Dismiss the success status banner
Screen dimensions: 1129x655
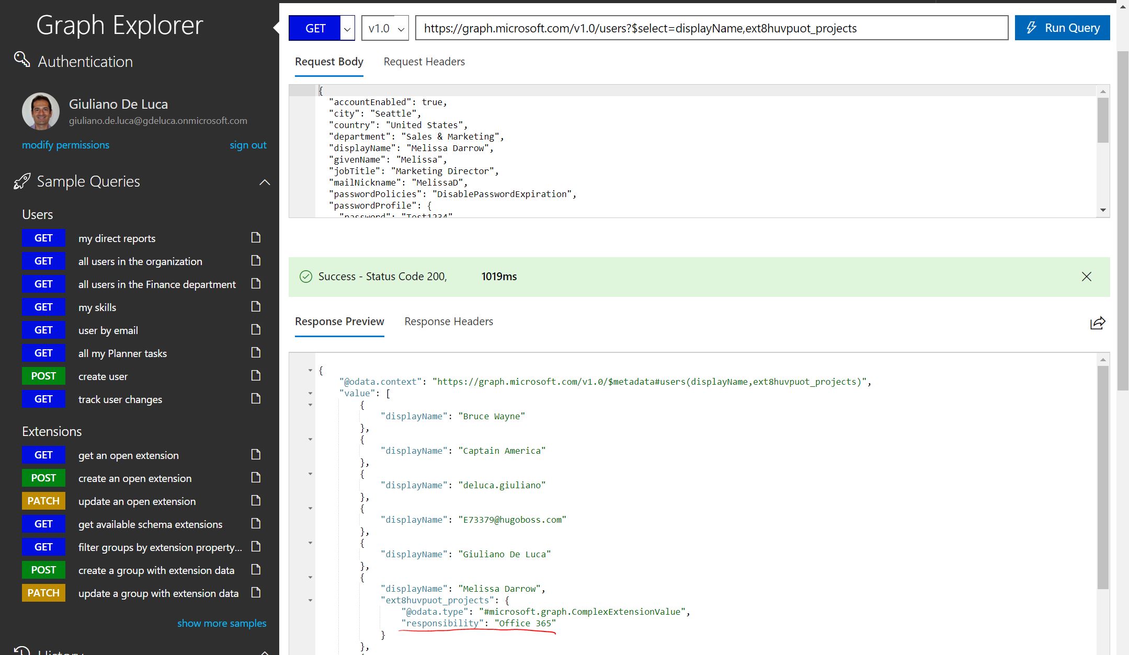(x=1087, y=277)
